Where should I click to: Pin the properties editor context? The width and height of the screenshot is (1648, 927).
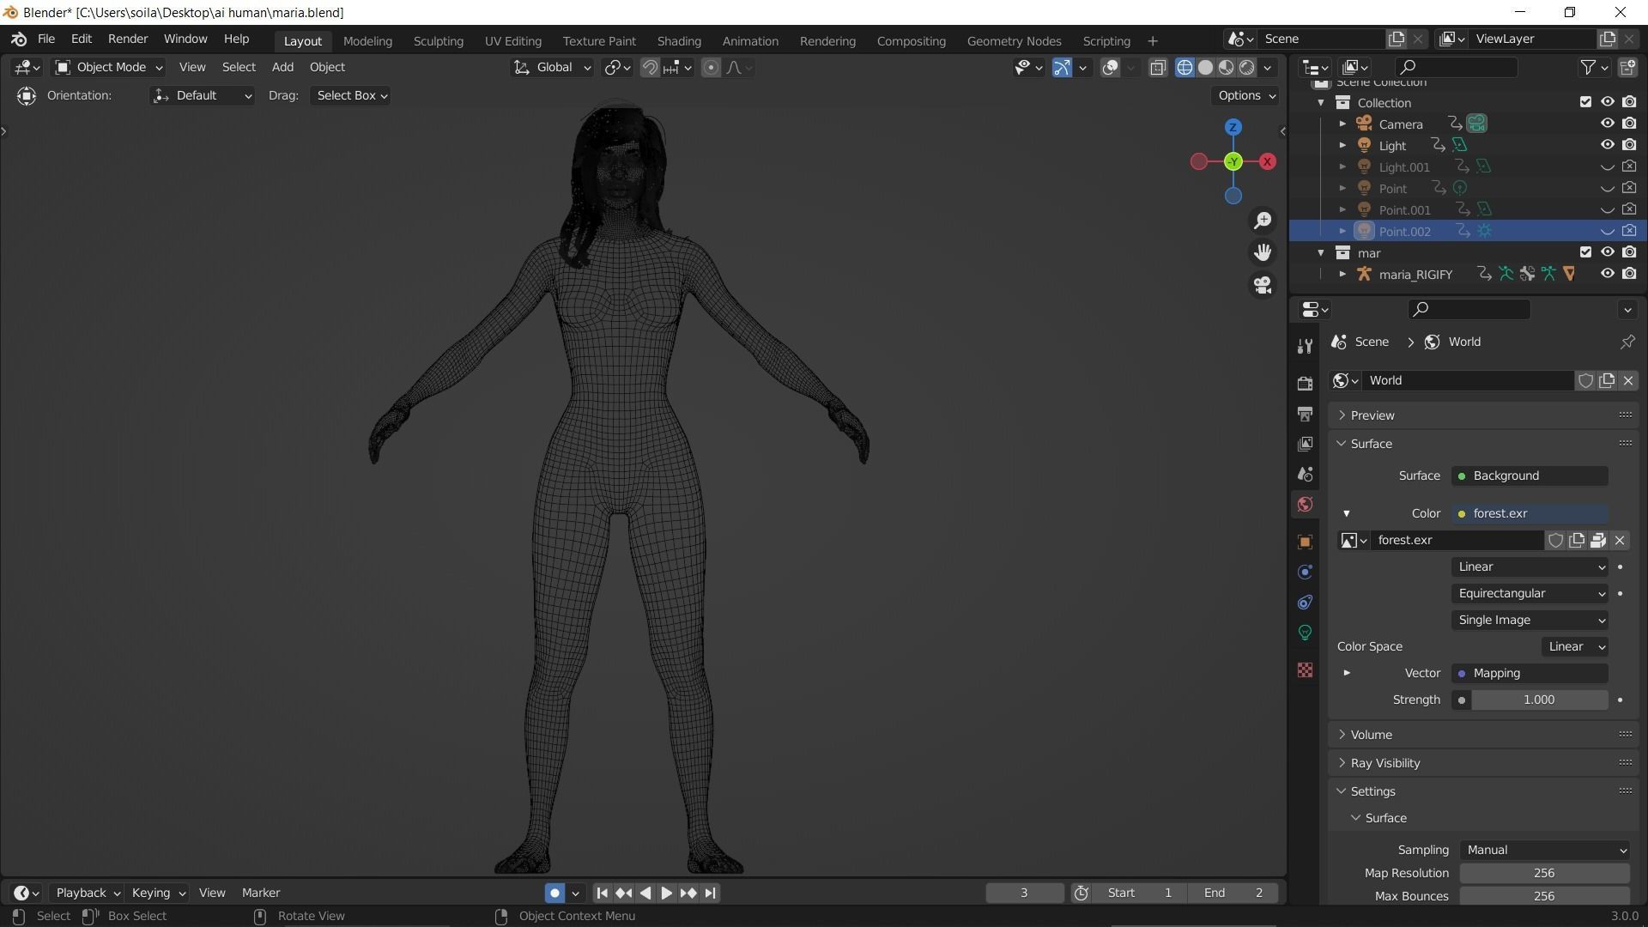[1627, 342]
